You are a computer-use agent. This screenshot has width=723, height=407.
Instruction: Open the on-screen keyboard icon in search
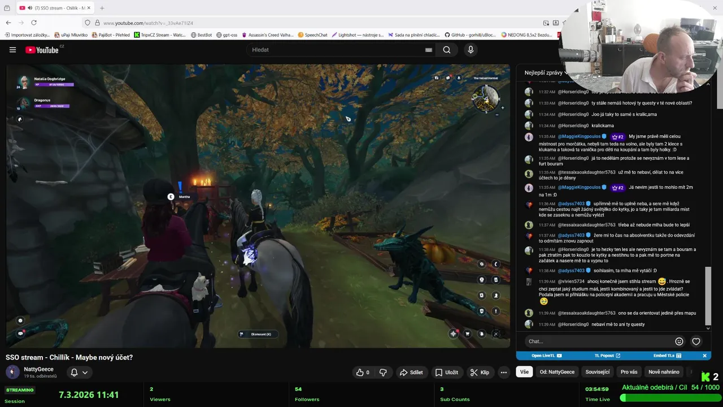429,50
